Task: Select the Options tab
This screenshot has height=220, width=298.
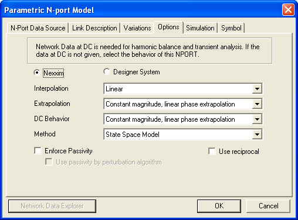Action: tap(168, 27)
